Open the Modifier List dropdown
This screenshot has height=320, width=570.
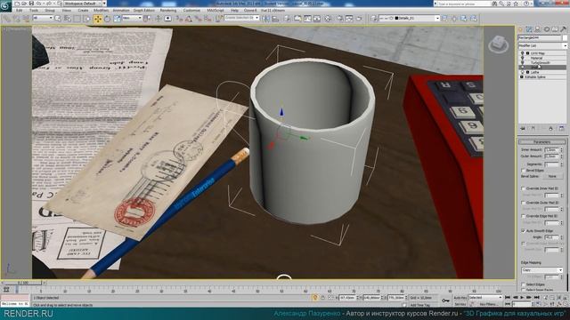coord(542,45)
